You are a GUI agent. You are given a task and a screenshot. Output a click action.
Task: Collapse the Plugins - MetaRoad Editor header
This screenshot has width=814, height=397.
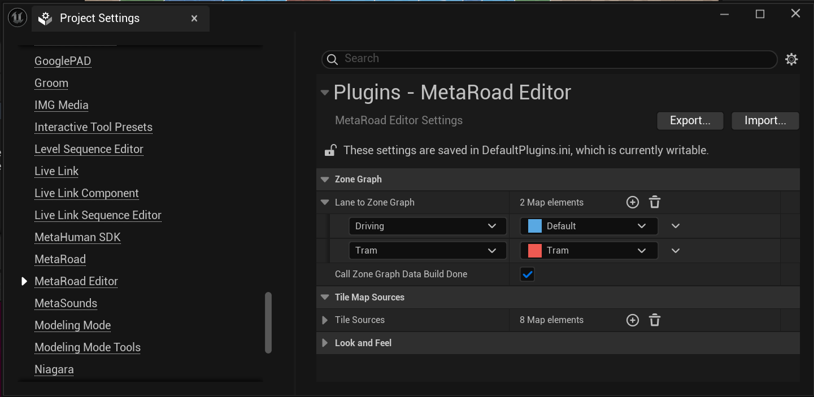click(325, 93)
